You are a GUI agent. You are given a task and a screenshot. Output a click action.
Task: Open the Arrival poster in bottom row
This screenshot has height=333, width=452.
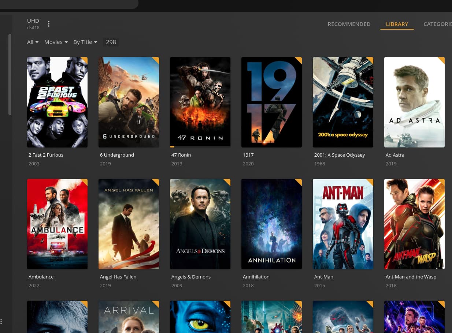[129, 317]
